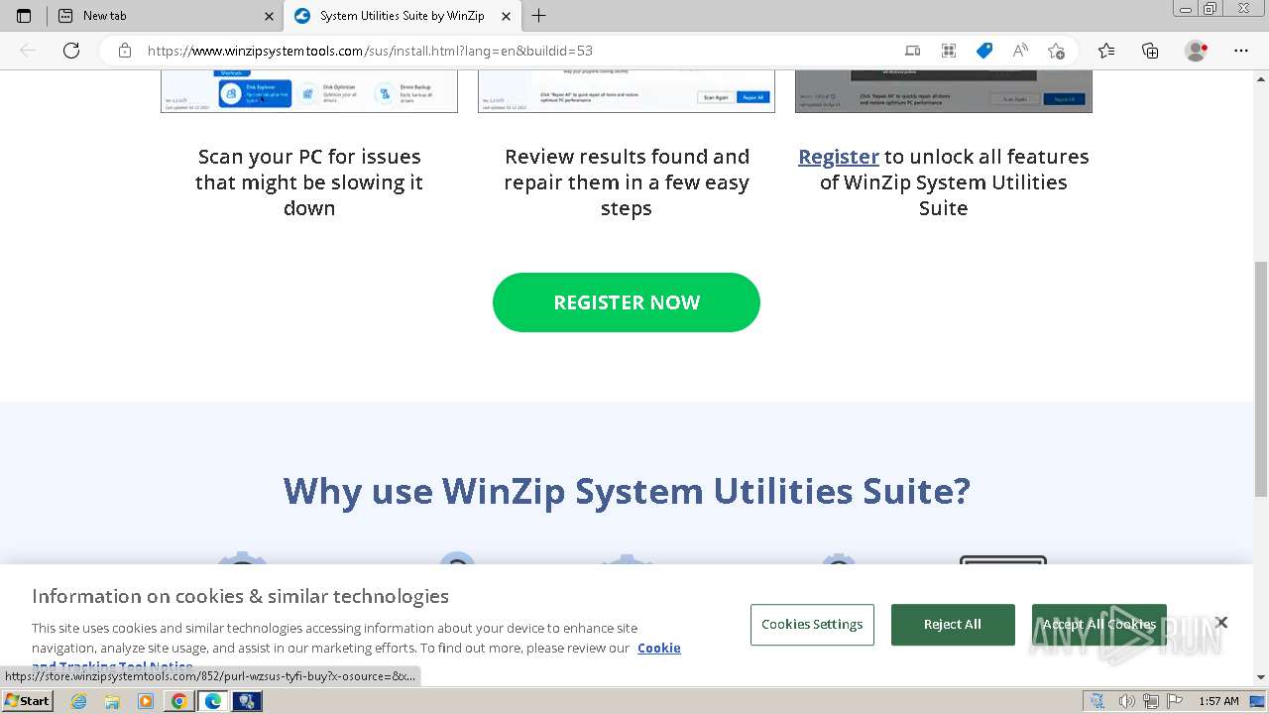This screenshot has width=1269, height=714.
Task: Open the send-to-devices icon in address bar
Action: 912,51
